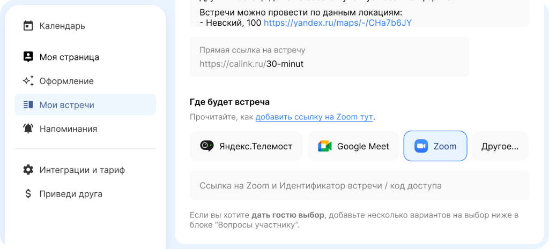Open Напоминания in the sidebar
Screen dimensions: 549x249
click(68, 129)
